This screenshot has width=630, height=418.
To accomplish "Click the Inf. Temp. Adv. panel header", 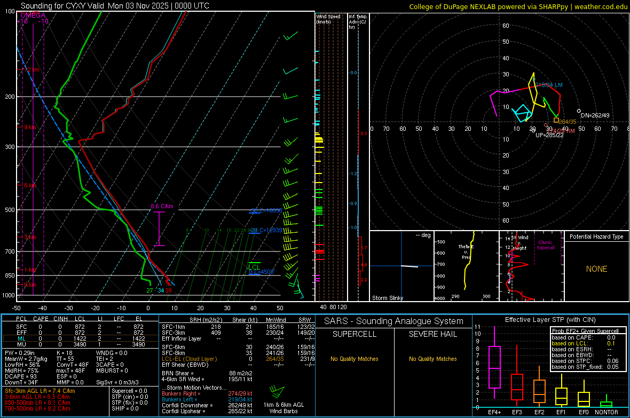I will [x=357, y=22].
